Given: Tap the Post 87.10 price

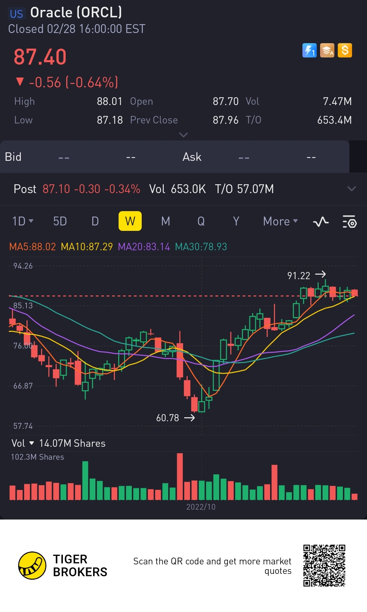Looking at the screenshot, I should coord(56,189).
